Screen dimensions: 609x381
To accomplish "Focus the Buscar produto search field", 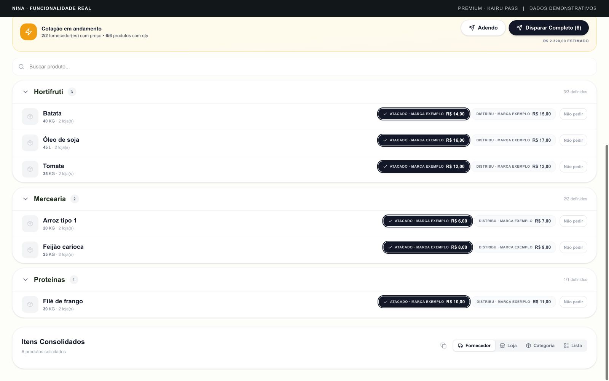I will (x=304, y=67).
